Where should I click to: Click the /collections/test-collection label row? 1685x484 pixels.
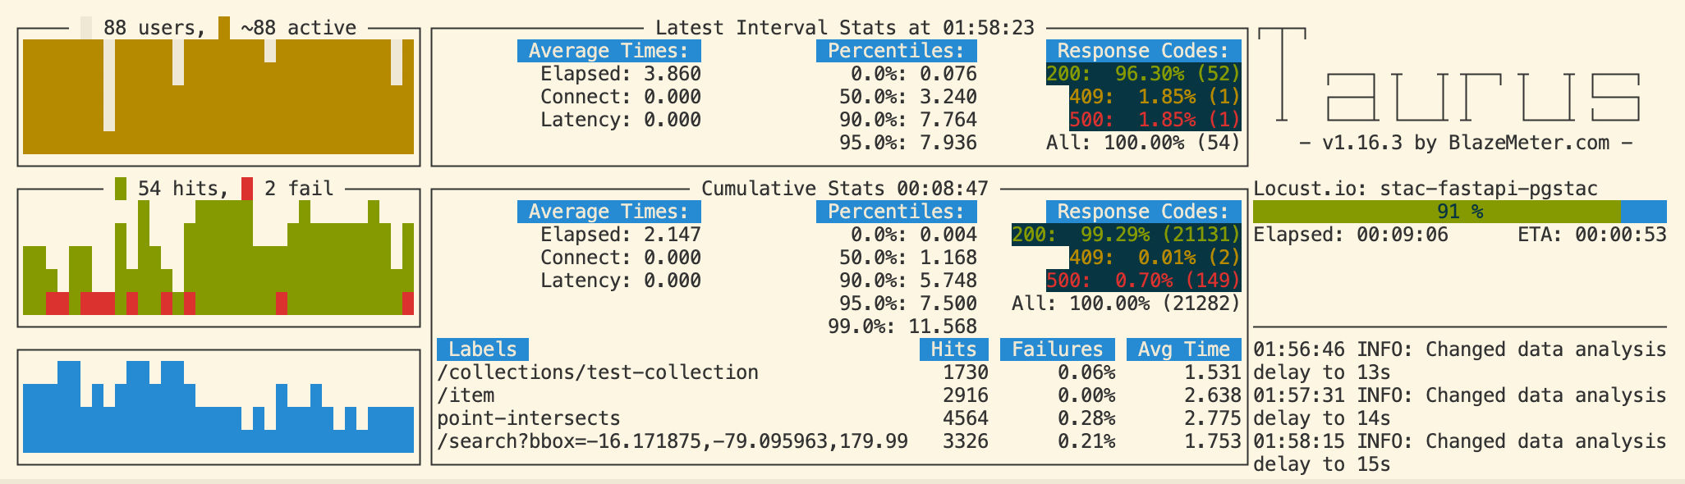tap(598, 372)
